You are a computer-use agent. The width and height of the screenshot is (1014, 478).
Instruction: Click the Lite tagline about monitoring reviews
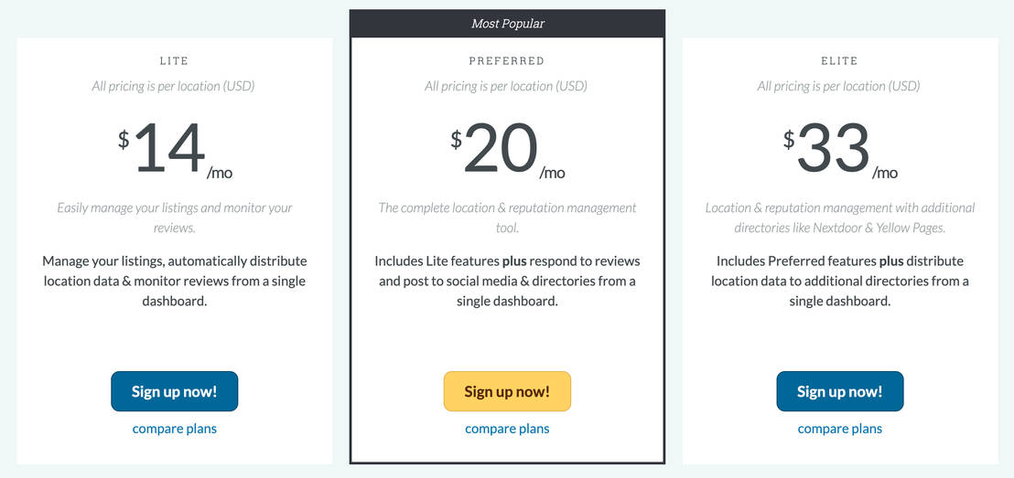(x=174, y=218)
